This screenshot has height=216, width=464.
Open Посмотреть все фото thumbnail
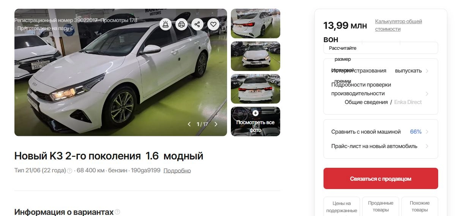point(256,121)
